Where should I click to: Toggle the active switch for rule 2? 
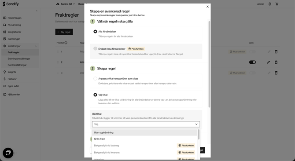pos(252,62)
